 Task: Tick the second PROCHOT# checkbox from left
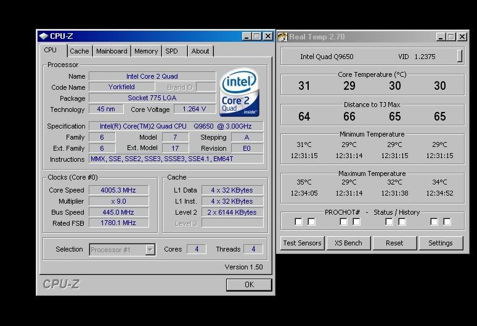click(x=311, y=221)
